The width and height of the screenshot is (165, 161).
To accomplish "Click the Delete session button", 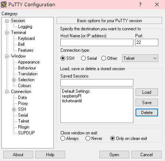I will (147, 113).
